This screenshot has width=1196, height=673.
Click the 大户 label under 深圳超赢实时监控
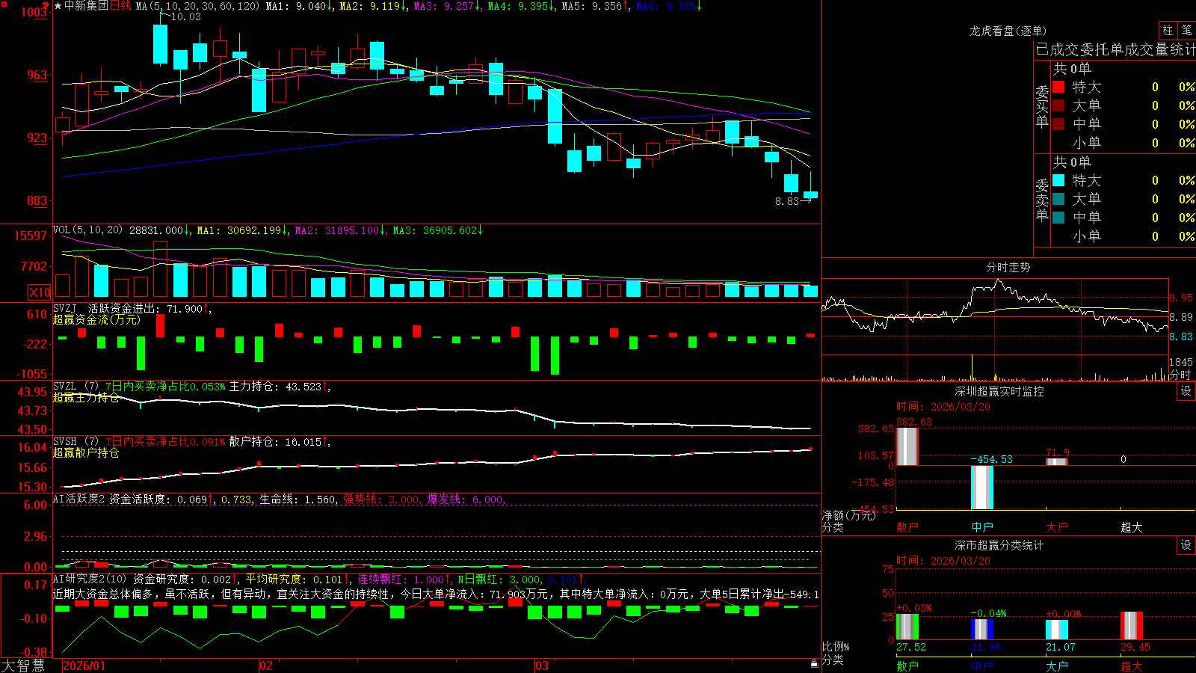click(1057, 527)
